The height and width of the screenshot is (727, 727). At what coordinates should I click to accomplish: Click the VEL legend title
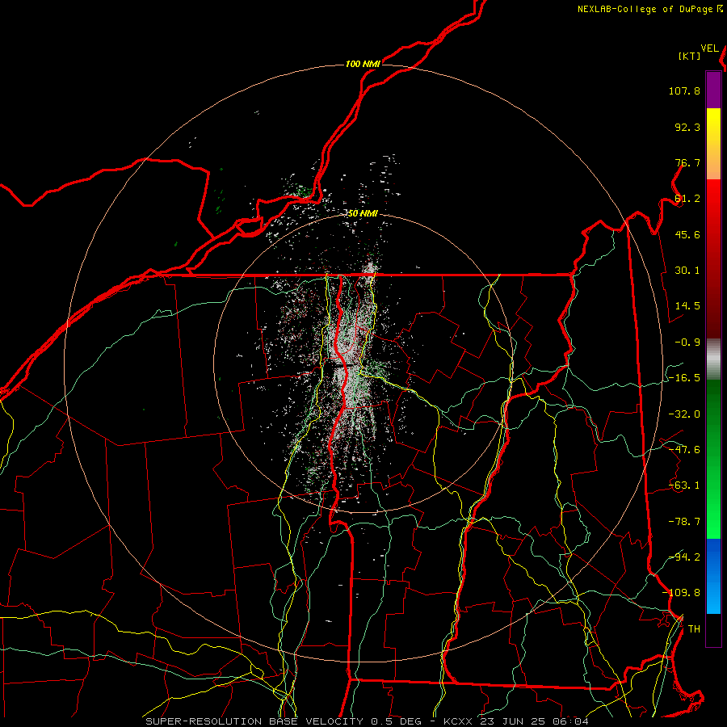(x=709, y=48)
